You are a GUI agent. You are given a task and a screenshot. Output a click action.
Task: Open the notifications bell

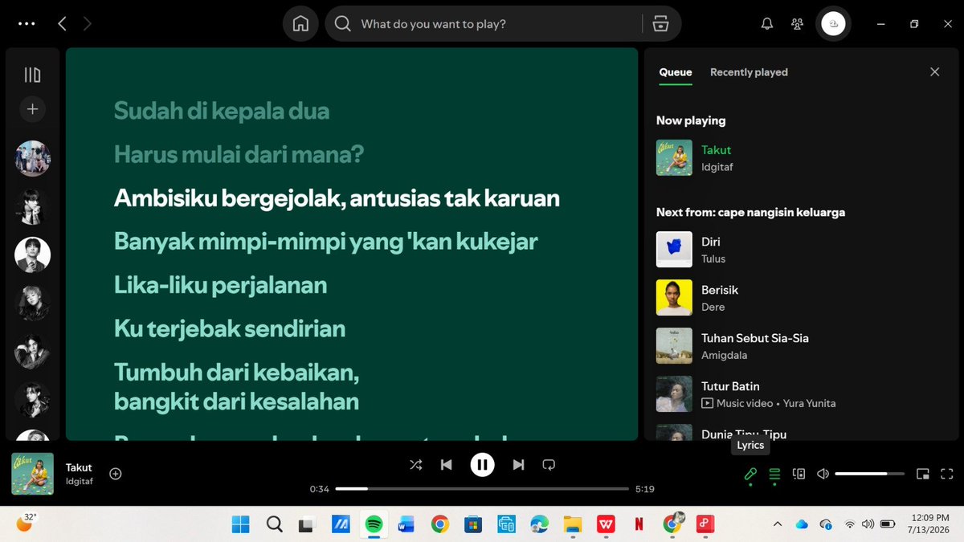(x=766, y=24)
